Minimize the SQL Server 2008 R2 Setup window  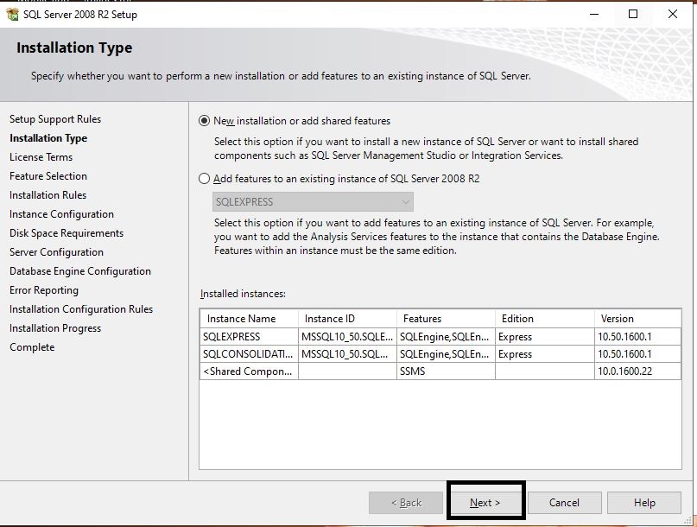pyautogui.click(x=594, y=14)
